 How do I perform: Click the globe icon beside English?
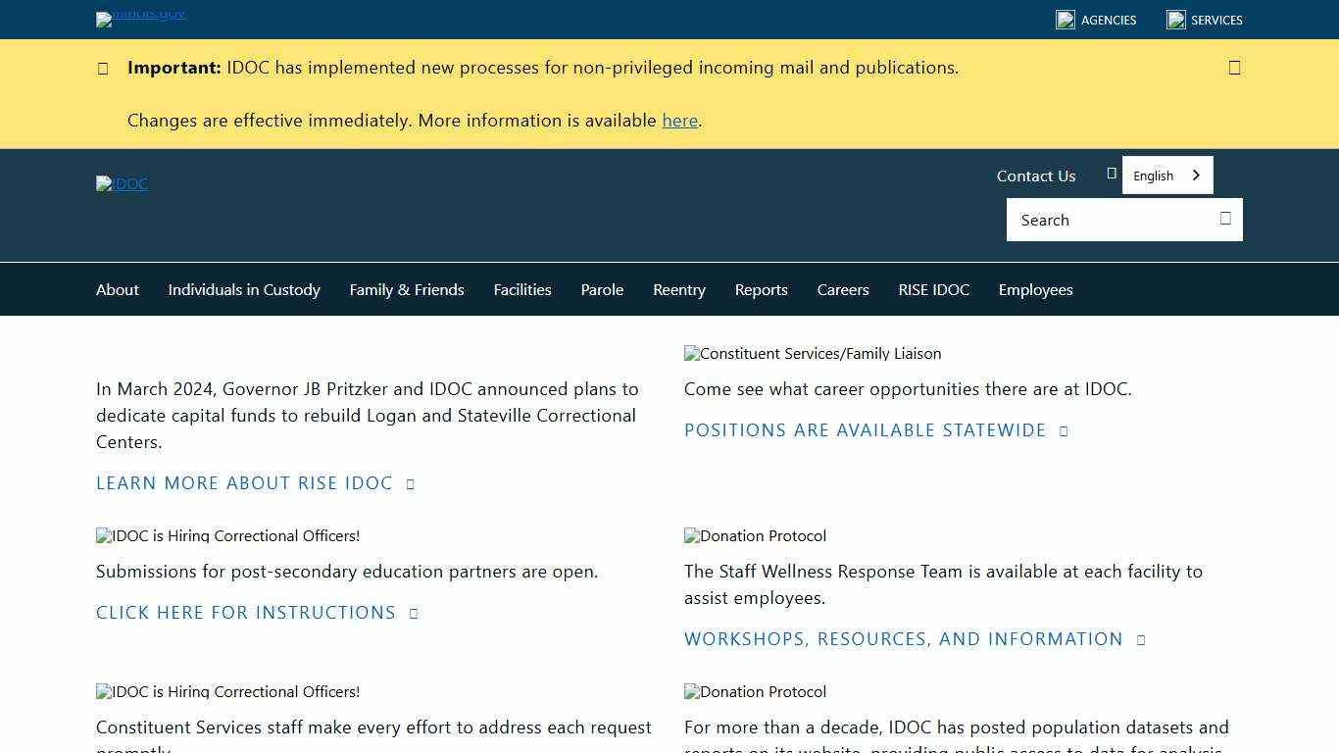[x=1112, y=174]
